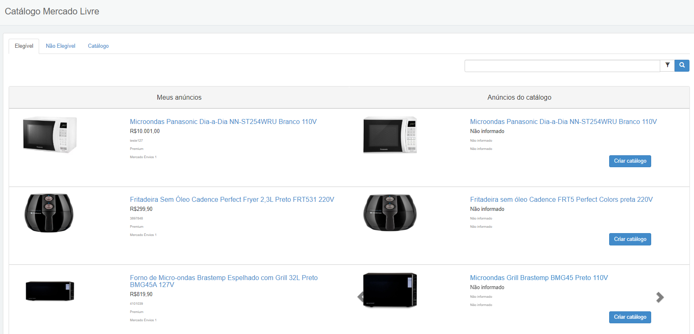Create catalog for Panasonic microwave row

(630, 161)
